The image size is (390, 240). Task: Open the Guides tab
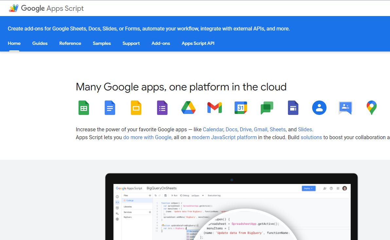click(x=40, y=43)
